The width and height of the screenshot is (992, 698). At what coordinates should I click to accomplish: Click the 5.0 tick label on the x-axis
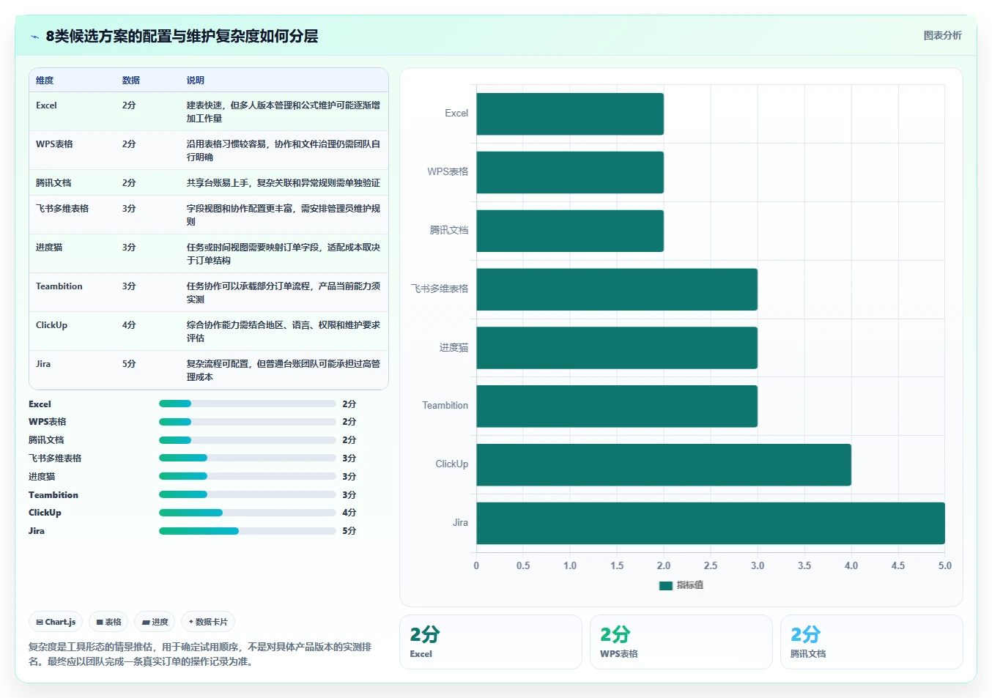[945, 566]
